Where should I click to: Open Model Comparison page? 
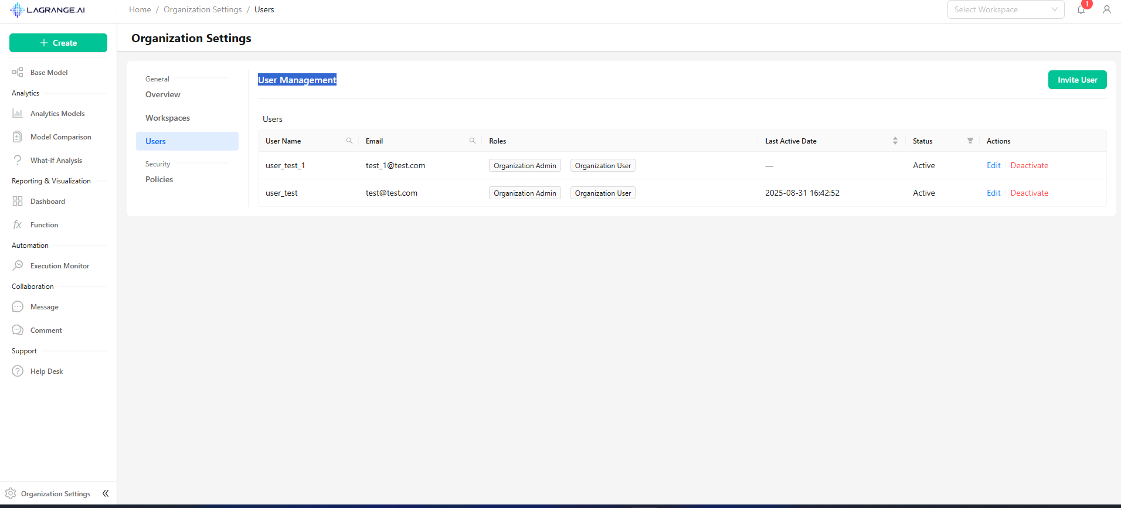point(61,137)
